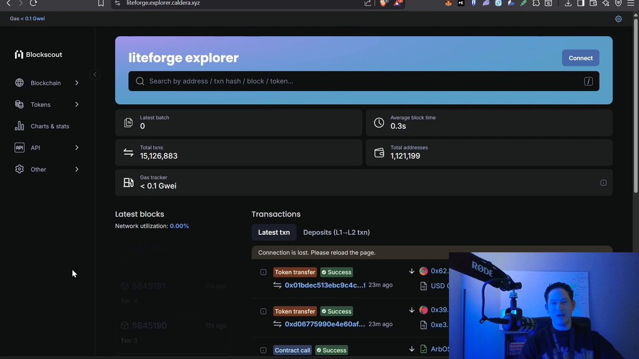The width and height of the screenshot is (639, 359).
Task: Focus the address/txn hash search field
Action: click(x=364, y=81)
